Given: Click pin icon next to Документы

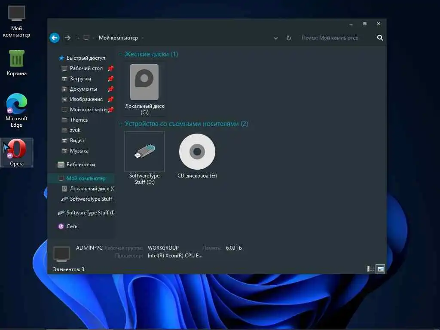Looking at the screenshot, I should click(111, 89).
